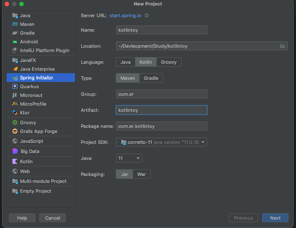Click the Grails App Forge icon
Image resolution: width=296 pixels, height=228 pixels.
[15, 131]
